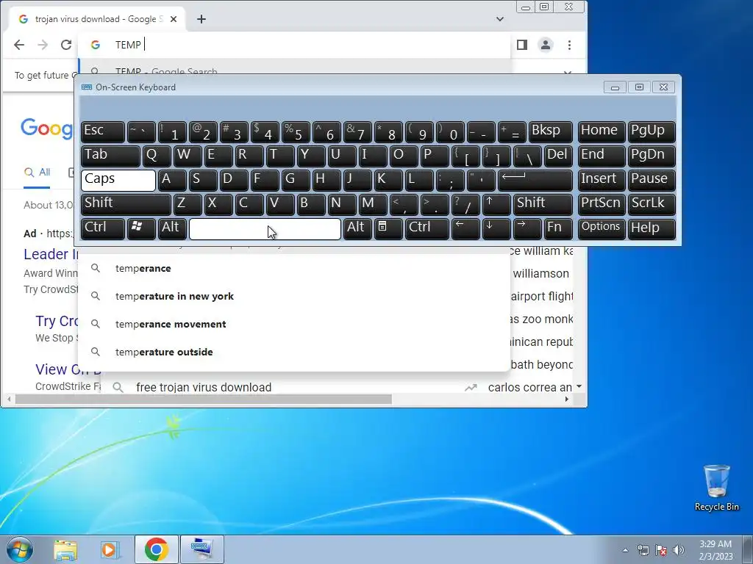Toggle the right Alt key

click(x=357, y=229)
